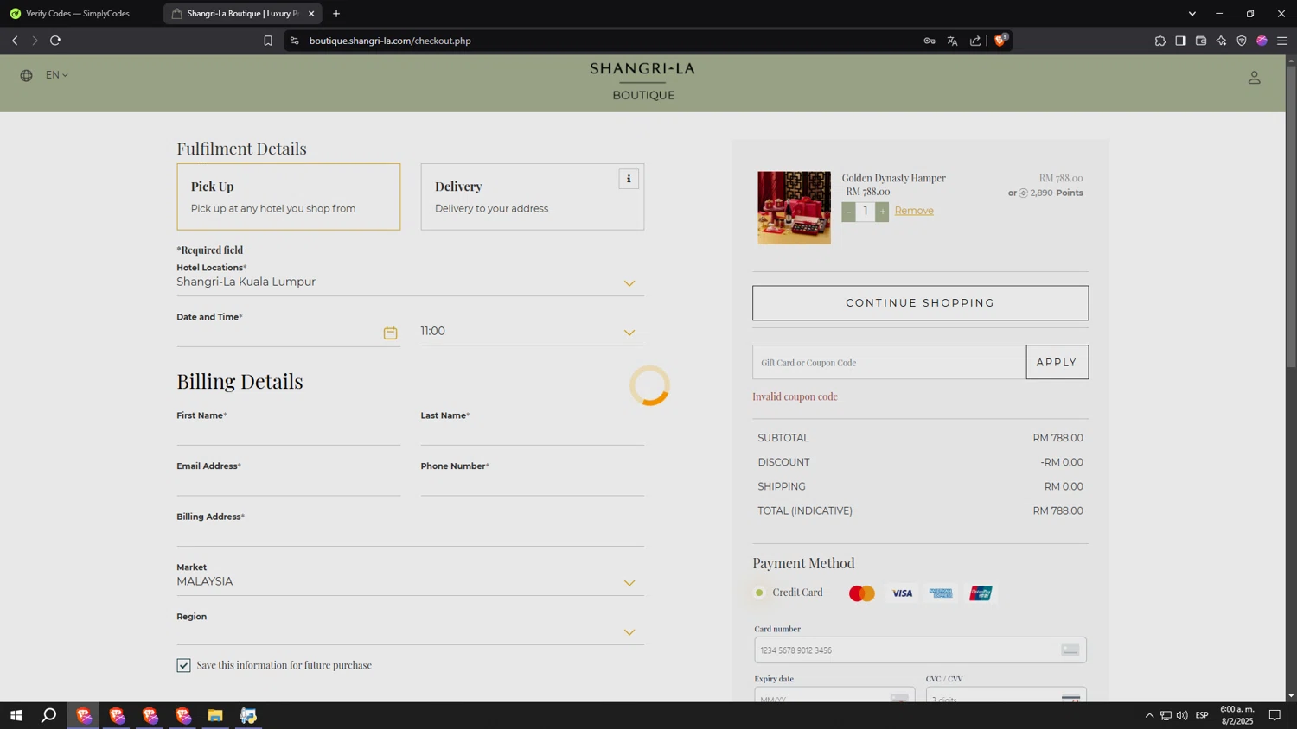Click the Card number input field
Screen dimensions: 1297x729
pyautogui.click(x=920, y=650)
